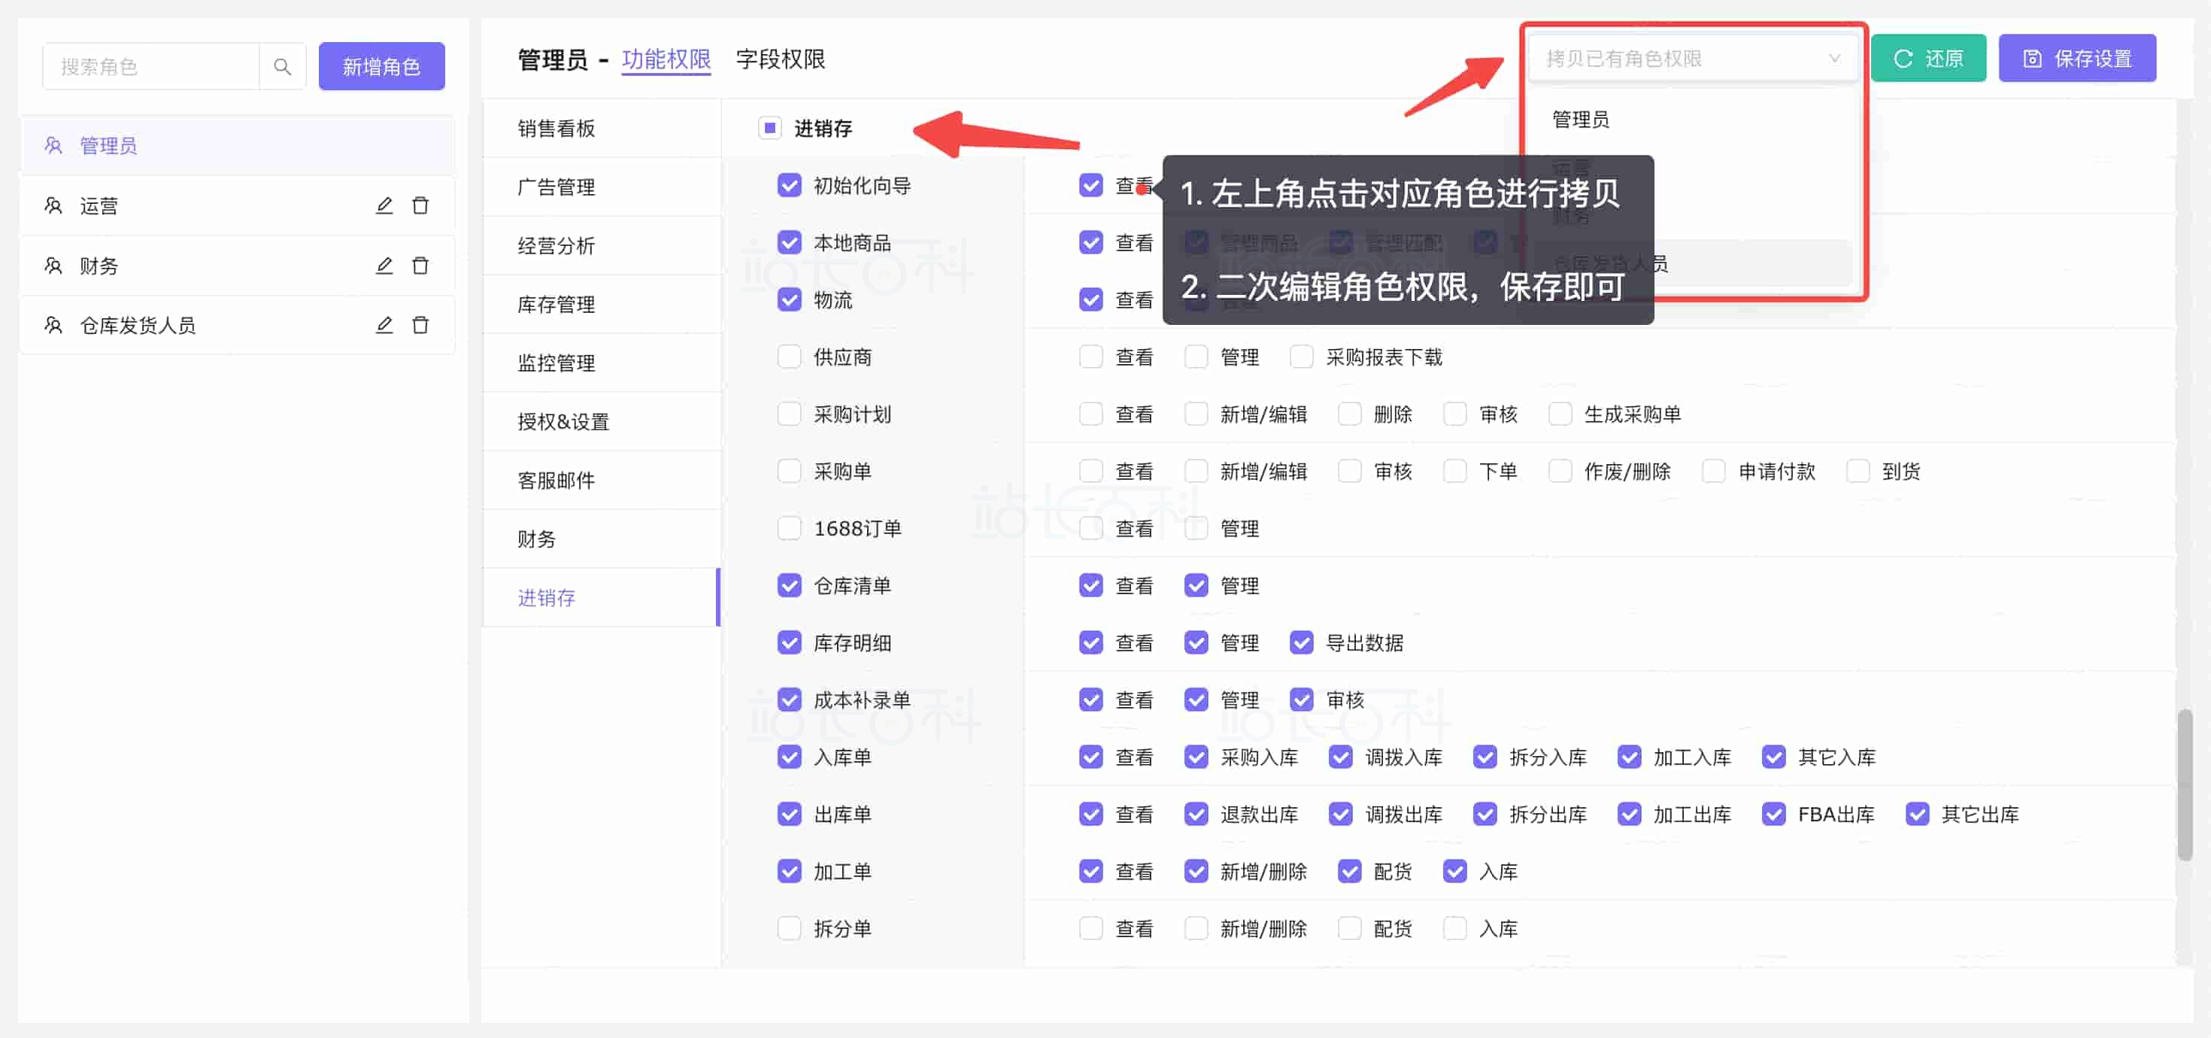2211x1038 pixels.
Task: Choose 管理员 from the role dropdown list
Action: (x=1580, y=120)
